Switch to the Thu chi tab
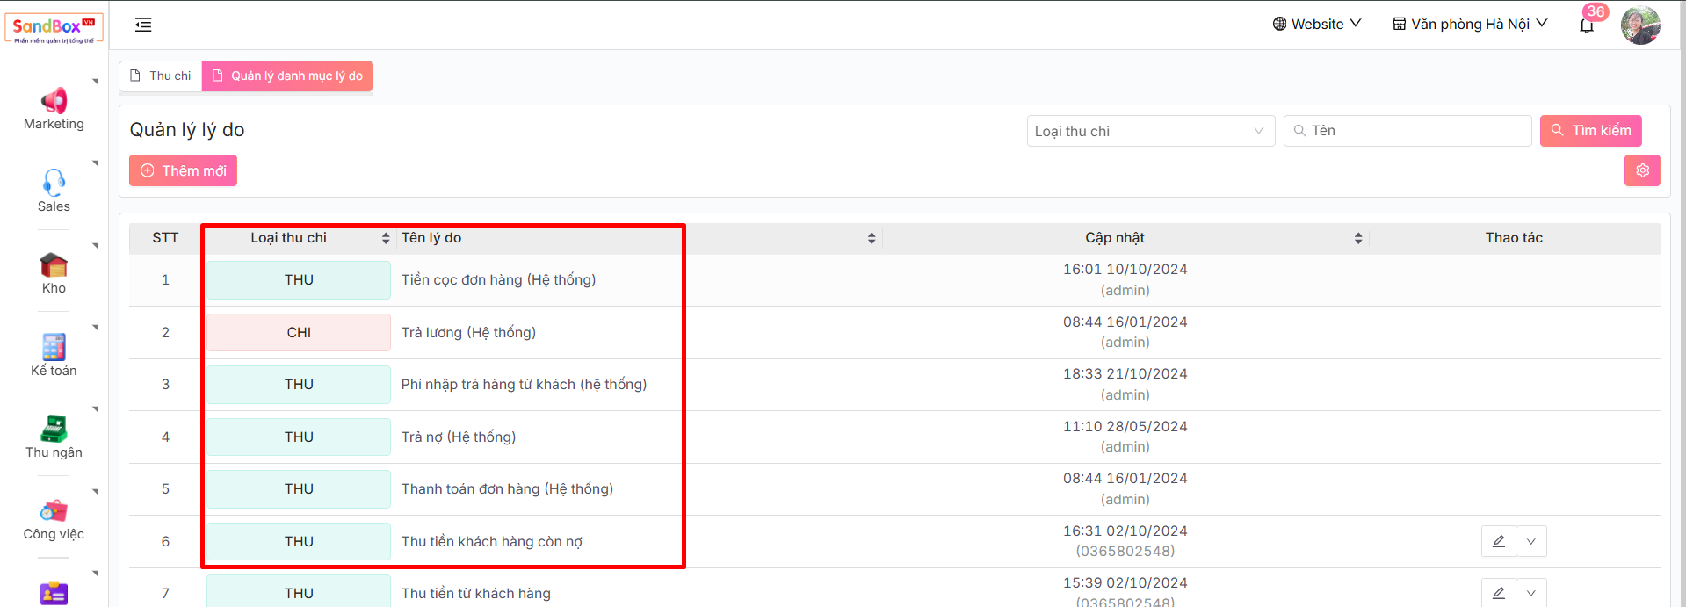 pos(161,76)
